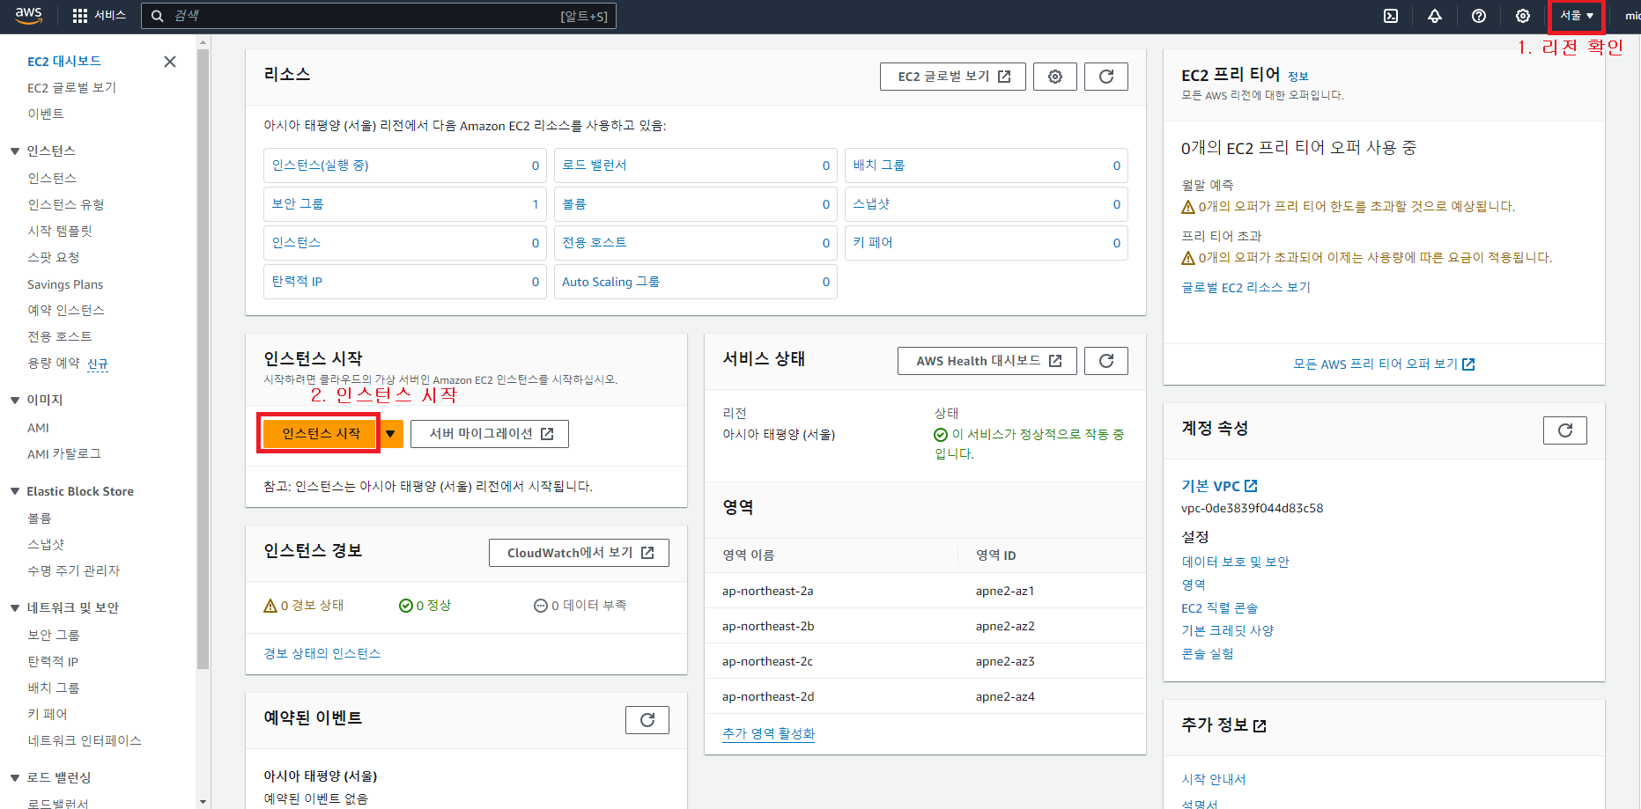This screenshot has height=809, width=1641.
Task: Click CloudWatch에서 보기 button
Action: click(x=579, y=553)
